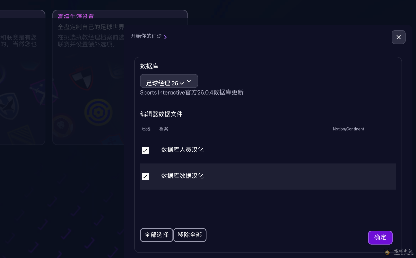Click the purple arrow after 开始你的征途
The image size is (416, 258).
(166, 37)
